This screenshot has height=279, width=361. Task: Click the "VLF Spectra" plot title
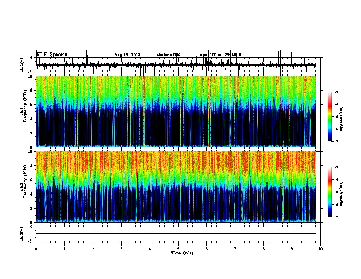point(52,55)
